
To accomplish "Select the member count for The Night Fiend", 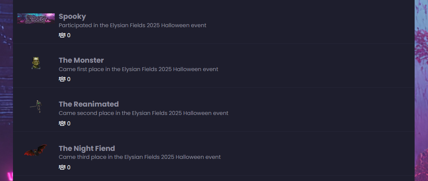I will point(69,167).
